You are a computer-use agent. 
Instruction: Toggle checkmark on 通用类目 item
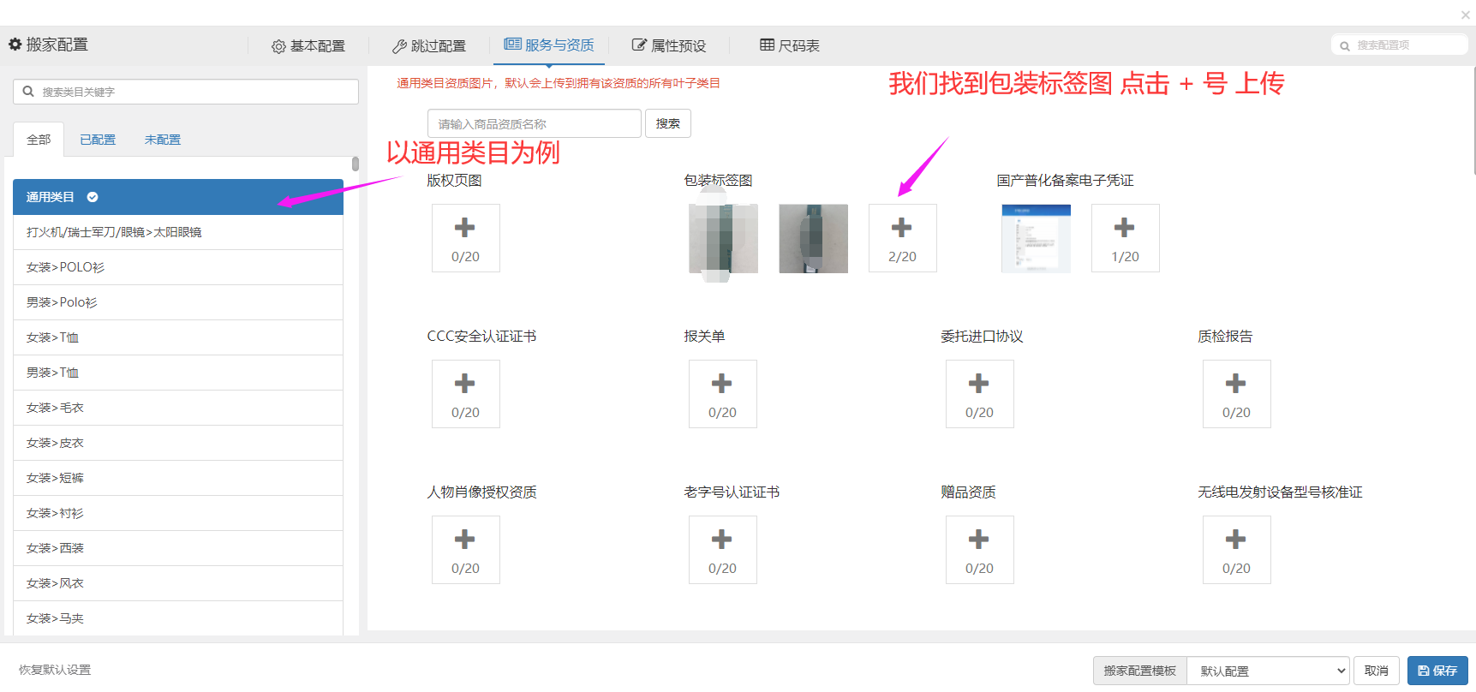[93, 197]
